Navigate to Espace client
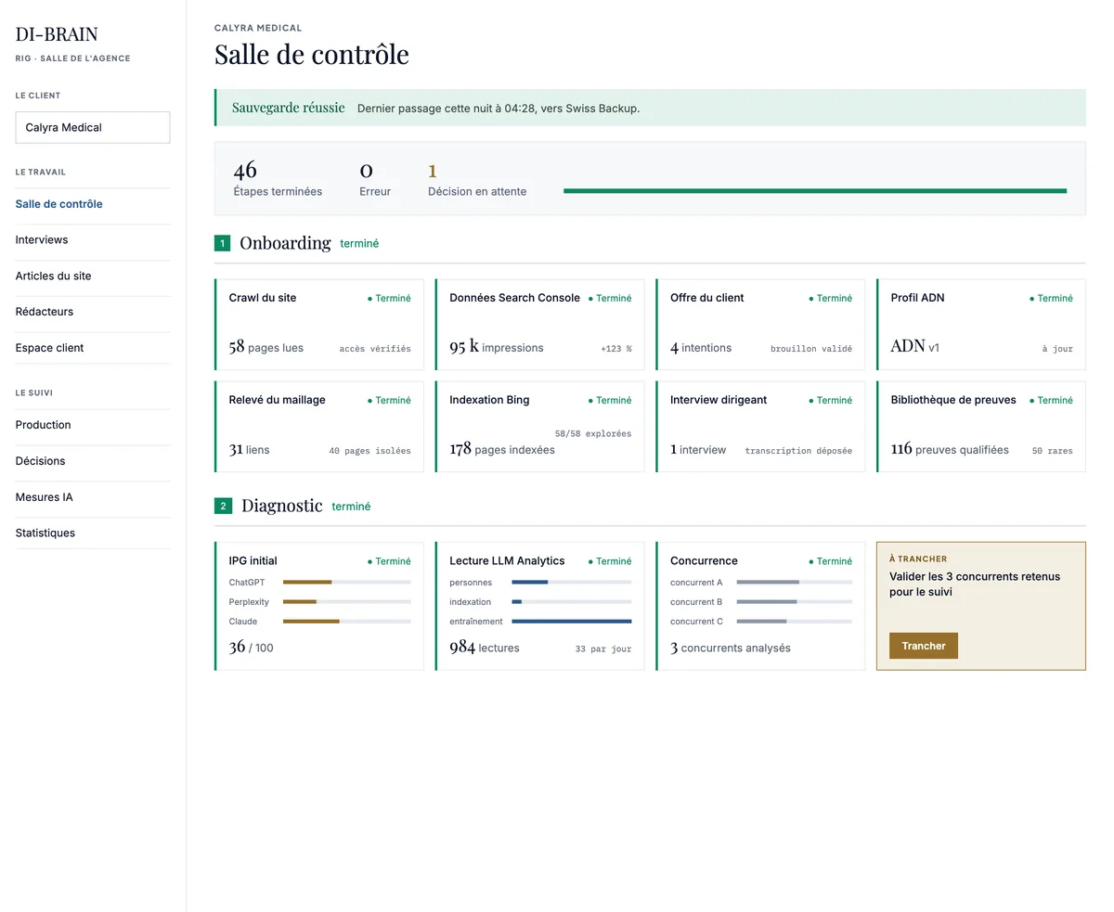This screenshot has width=1114, height=912. click(93, 348)
